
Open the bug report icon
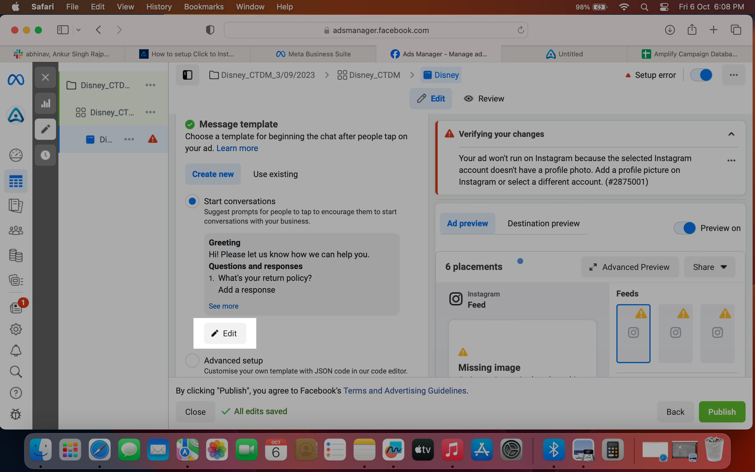[x=16, y=414]
